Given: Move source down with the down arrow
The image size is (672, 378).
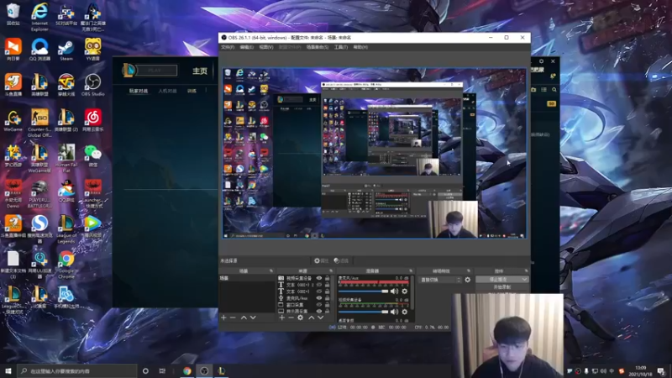Looking at the screenshot, I should click(x=321, y=318).
